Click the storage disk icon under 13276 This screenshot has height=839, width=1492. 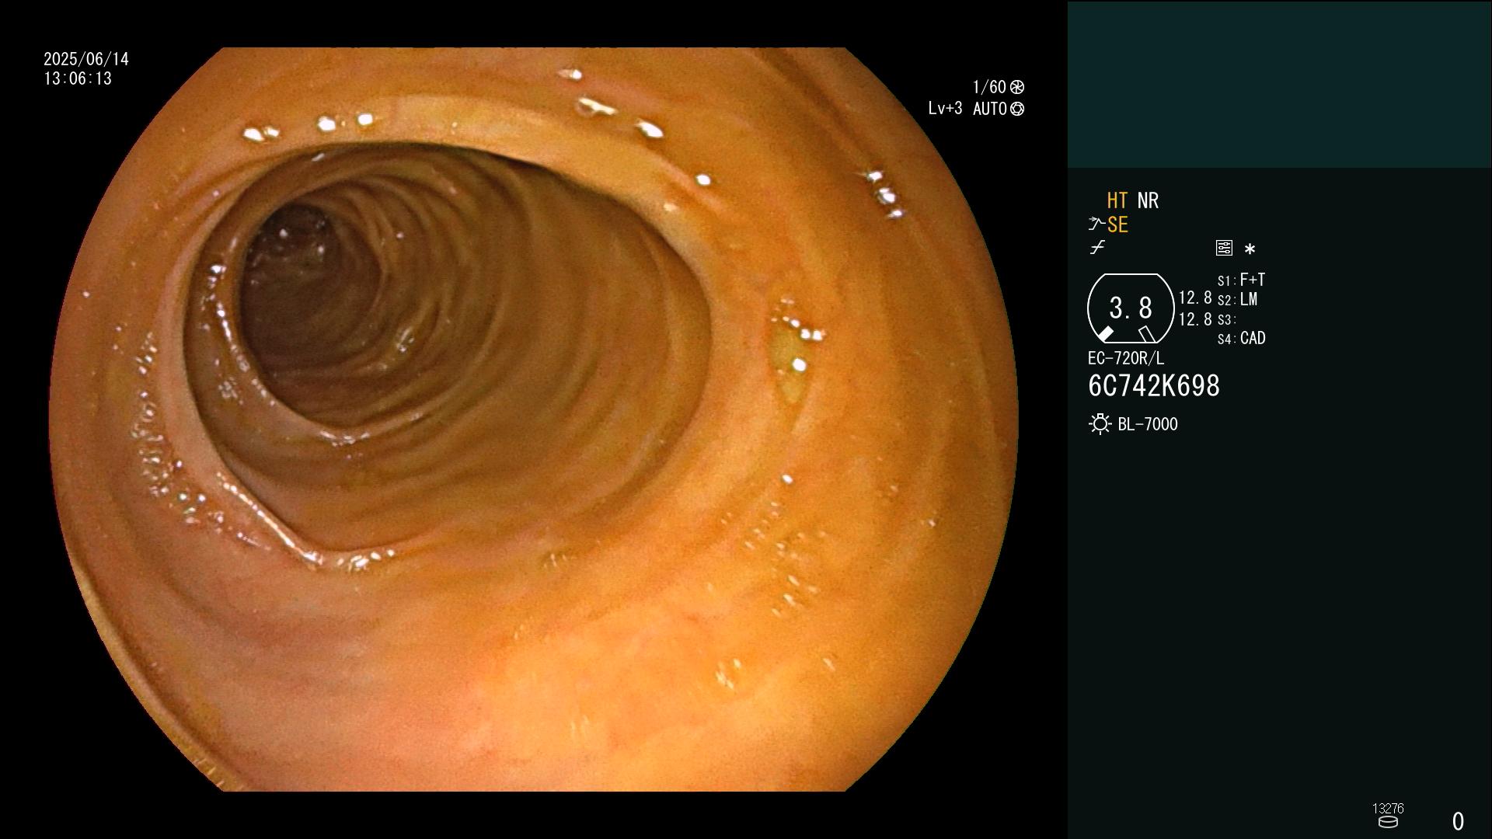click(x=1388, y=822)
